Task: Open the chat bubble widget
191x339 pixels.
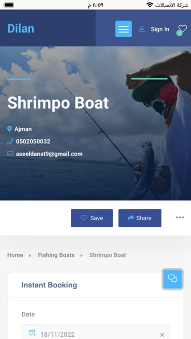Action: click(173, 279)
